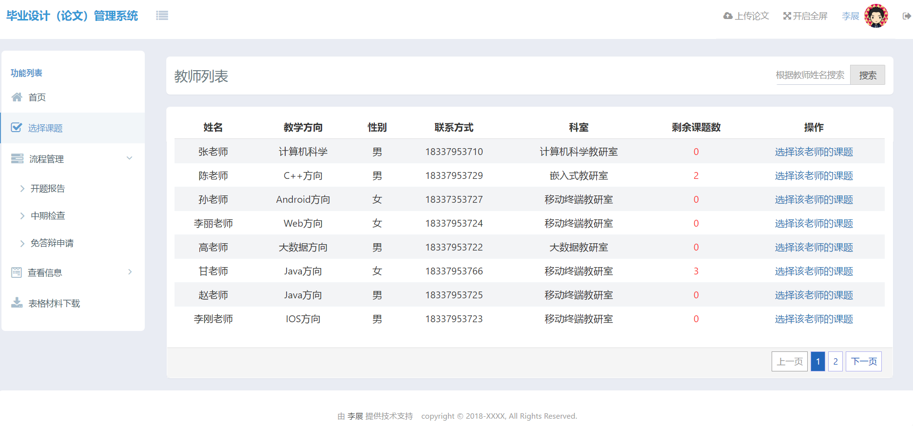
Task: Choose 李刚老师's topic via 选择该老师的课题
Action: [x=814, y=319]
